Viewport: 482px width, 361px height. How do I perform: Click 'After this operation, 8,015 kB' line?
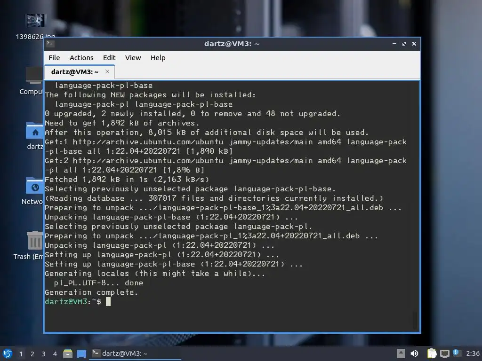(x=207, y=132)
